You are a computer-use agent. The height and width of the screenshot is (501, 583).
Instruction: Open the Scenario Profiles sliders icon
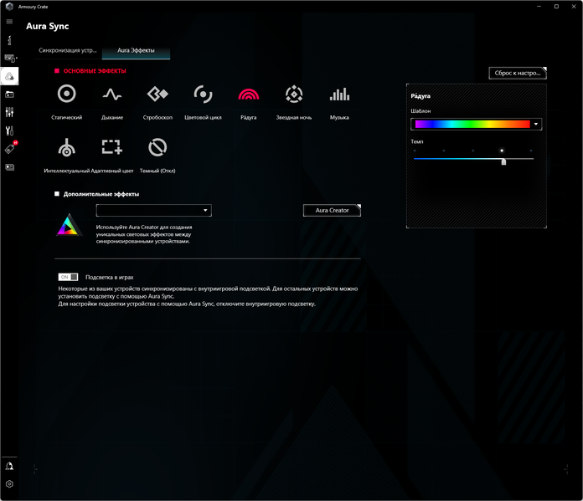coord(10,112)
